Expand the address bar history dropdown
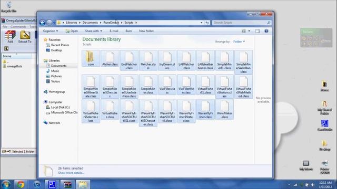Viewport: 337px width, 189px height. [x=201, y=23]
